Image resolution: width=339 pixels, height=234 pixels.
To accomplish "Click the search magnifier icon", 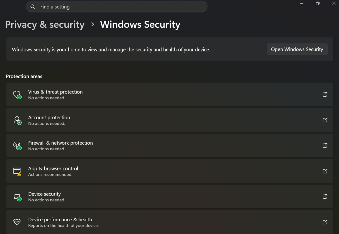I will pyautogui.click(x=32, y=6).
